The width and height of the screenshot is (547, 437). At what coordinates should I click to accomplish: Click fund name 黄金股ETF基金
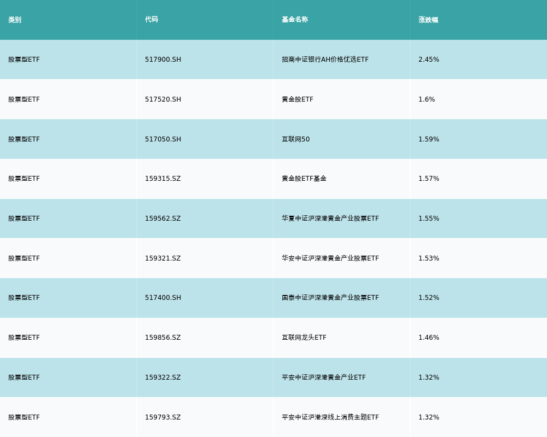point(304,179)
